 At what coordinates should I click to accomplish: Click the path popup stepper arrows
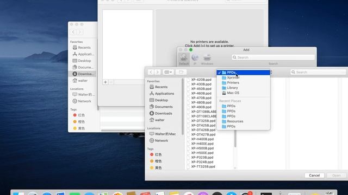pos(271,72)
